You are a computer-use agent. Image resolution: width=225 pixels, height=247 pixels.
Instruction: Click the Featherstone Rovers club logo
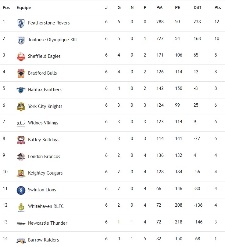[x=21, y=23]
